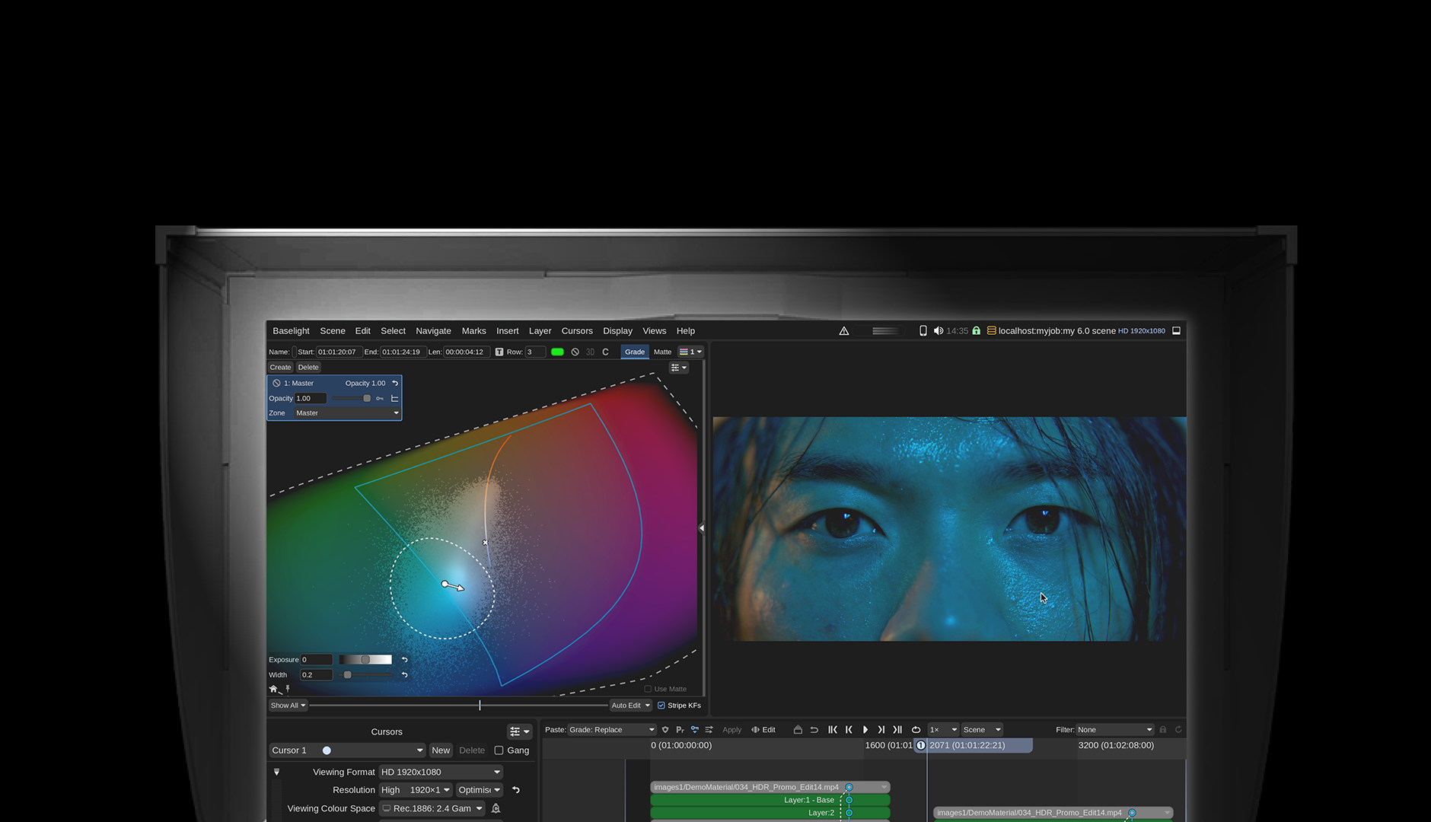Open the Show All dropdown

288,706
